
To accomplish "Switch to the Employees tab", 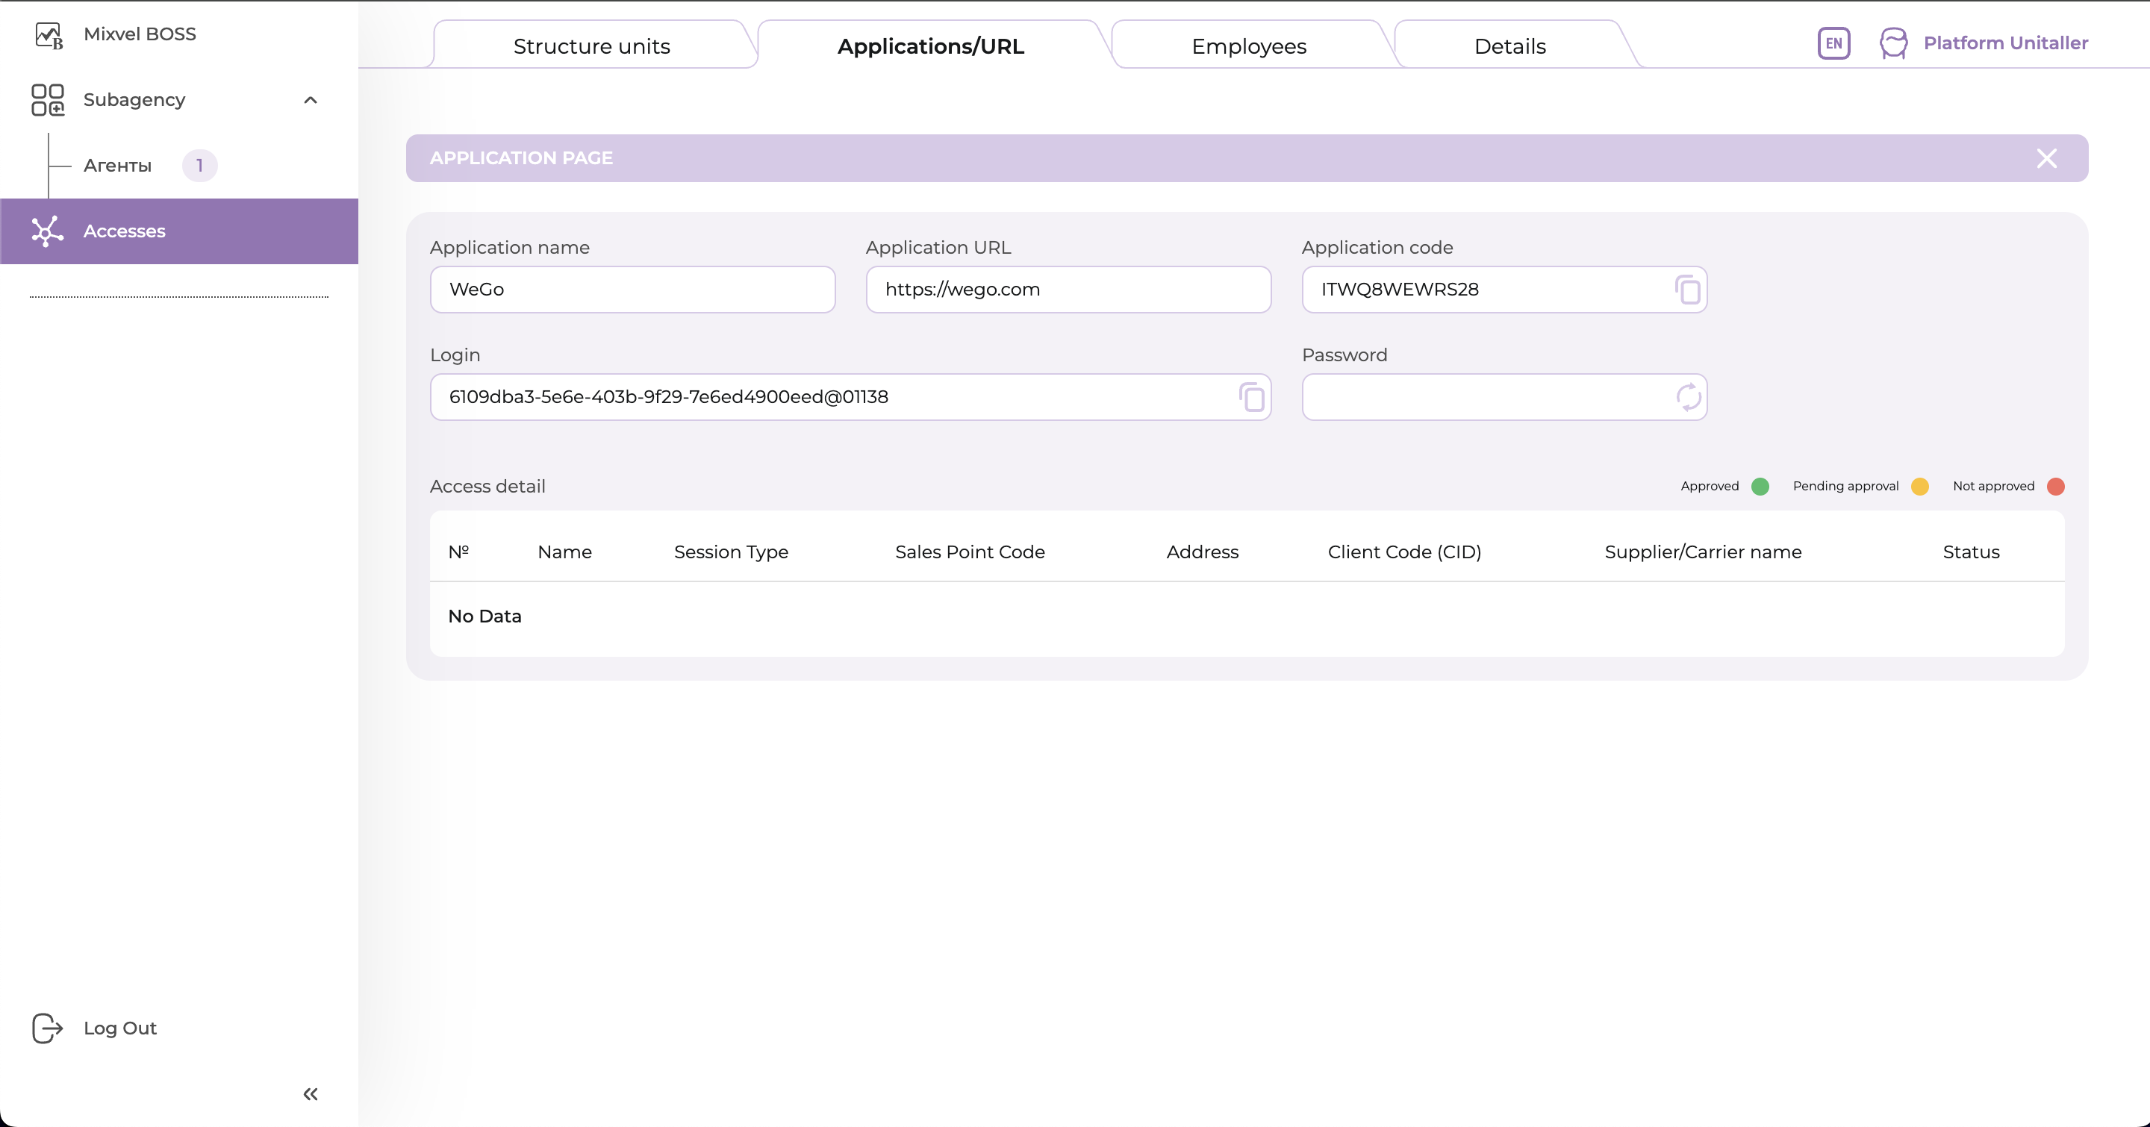I will point(1249,47).
